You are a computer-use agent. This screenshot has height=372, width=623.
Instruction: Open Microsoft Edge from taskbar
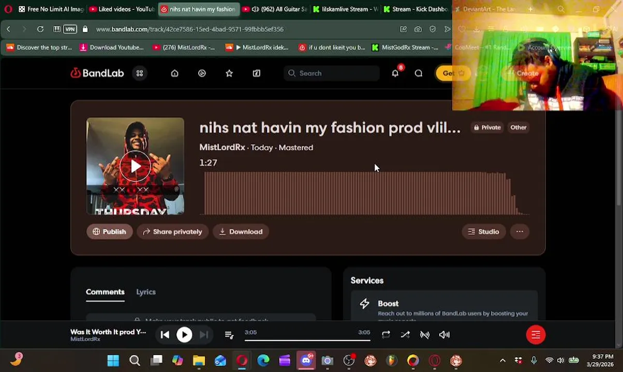(263, 361)
